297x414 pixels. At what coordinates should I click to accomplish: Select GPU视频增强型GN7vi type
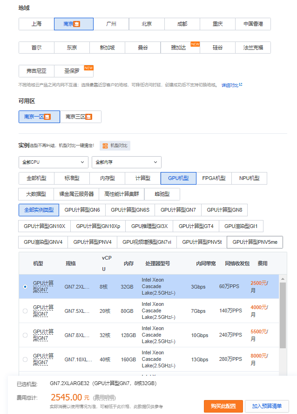point(147,242)
